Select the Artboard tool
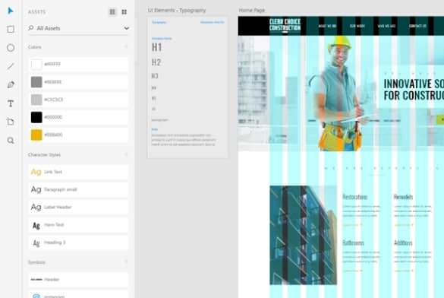Image resolution: width=444 pixels, height=298 pixels. click(x=11, y=122)
